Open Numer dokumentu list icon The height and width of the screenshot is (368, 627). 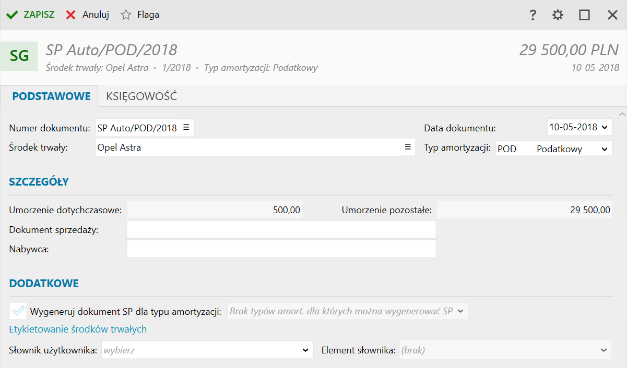tap(186, 127)
